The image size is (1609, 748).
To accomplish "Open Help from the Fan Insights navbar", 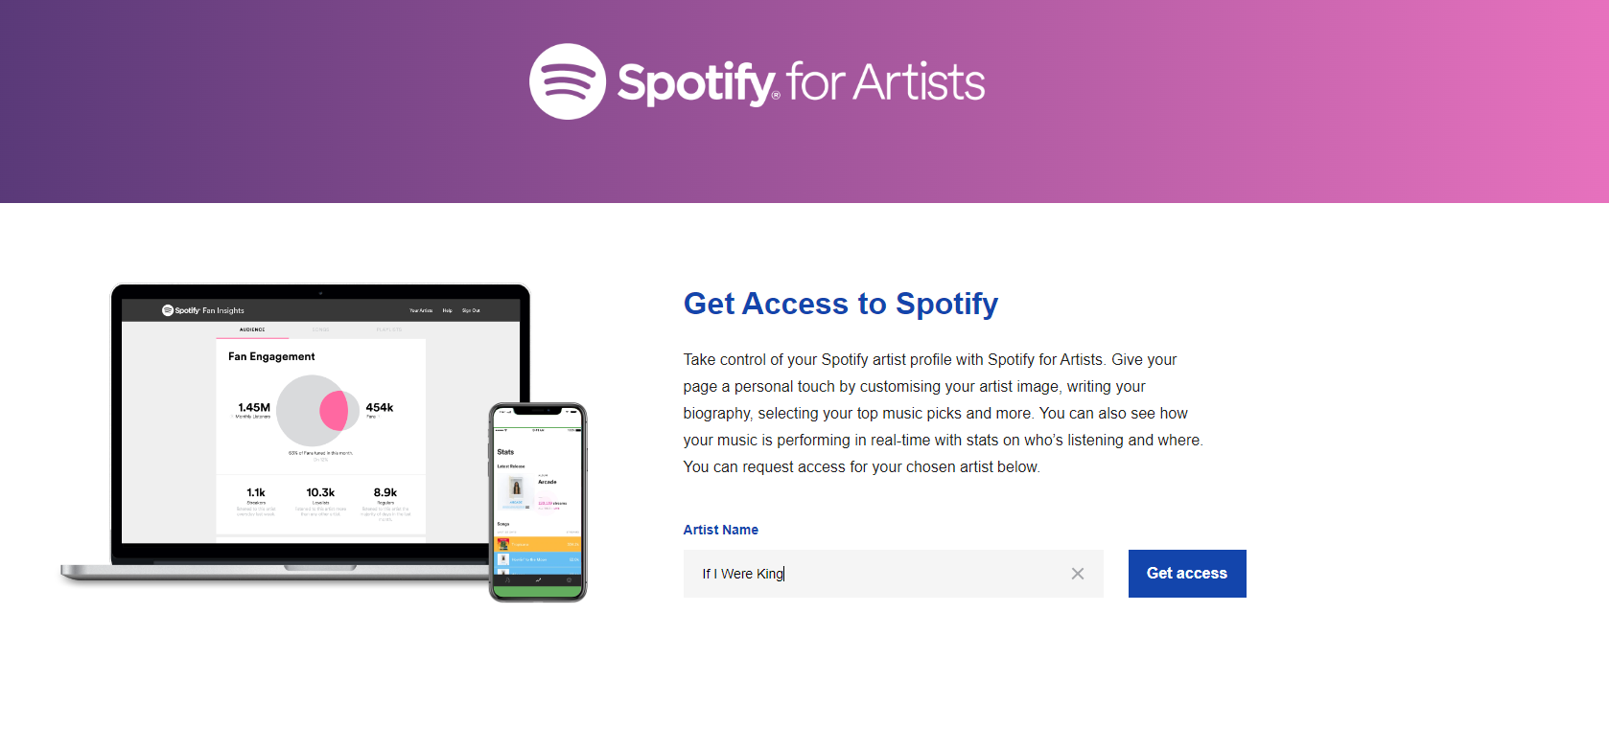I will (447, 310).
